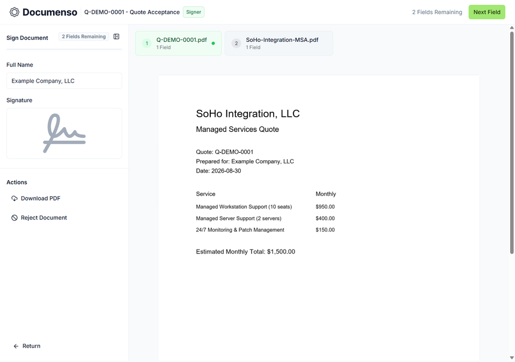Click the $400.00 monthly price
Viewport: 515px width, 362px height.
click(325, 218)
